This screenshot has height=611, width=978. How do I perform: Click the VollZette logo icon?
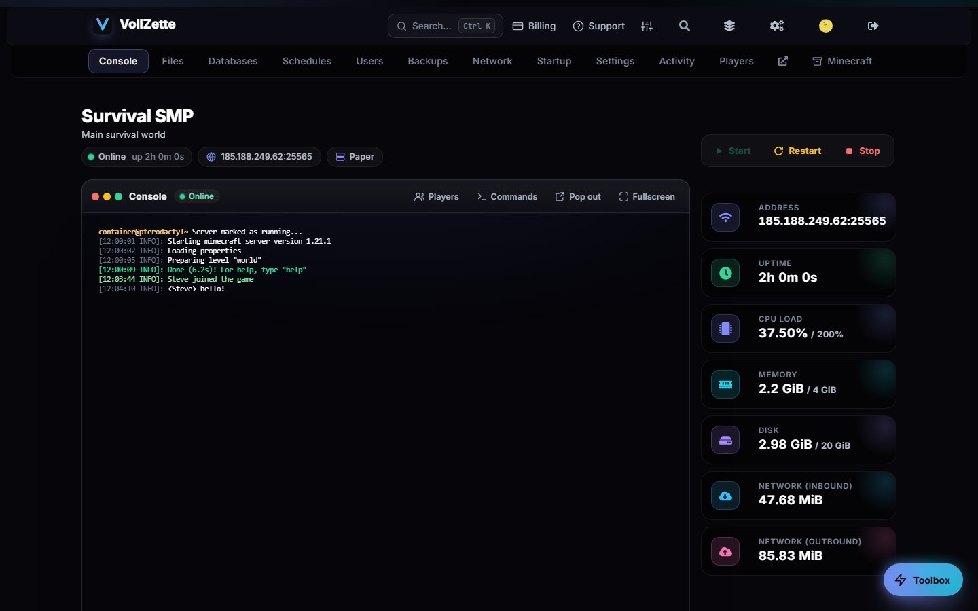[103, 24]
